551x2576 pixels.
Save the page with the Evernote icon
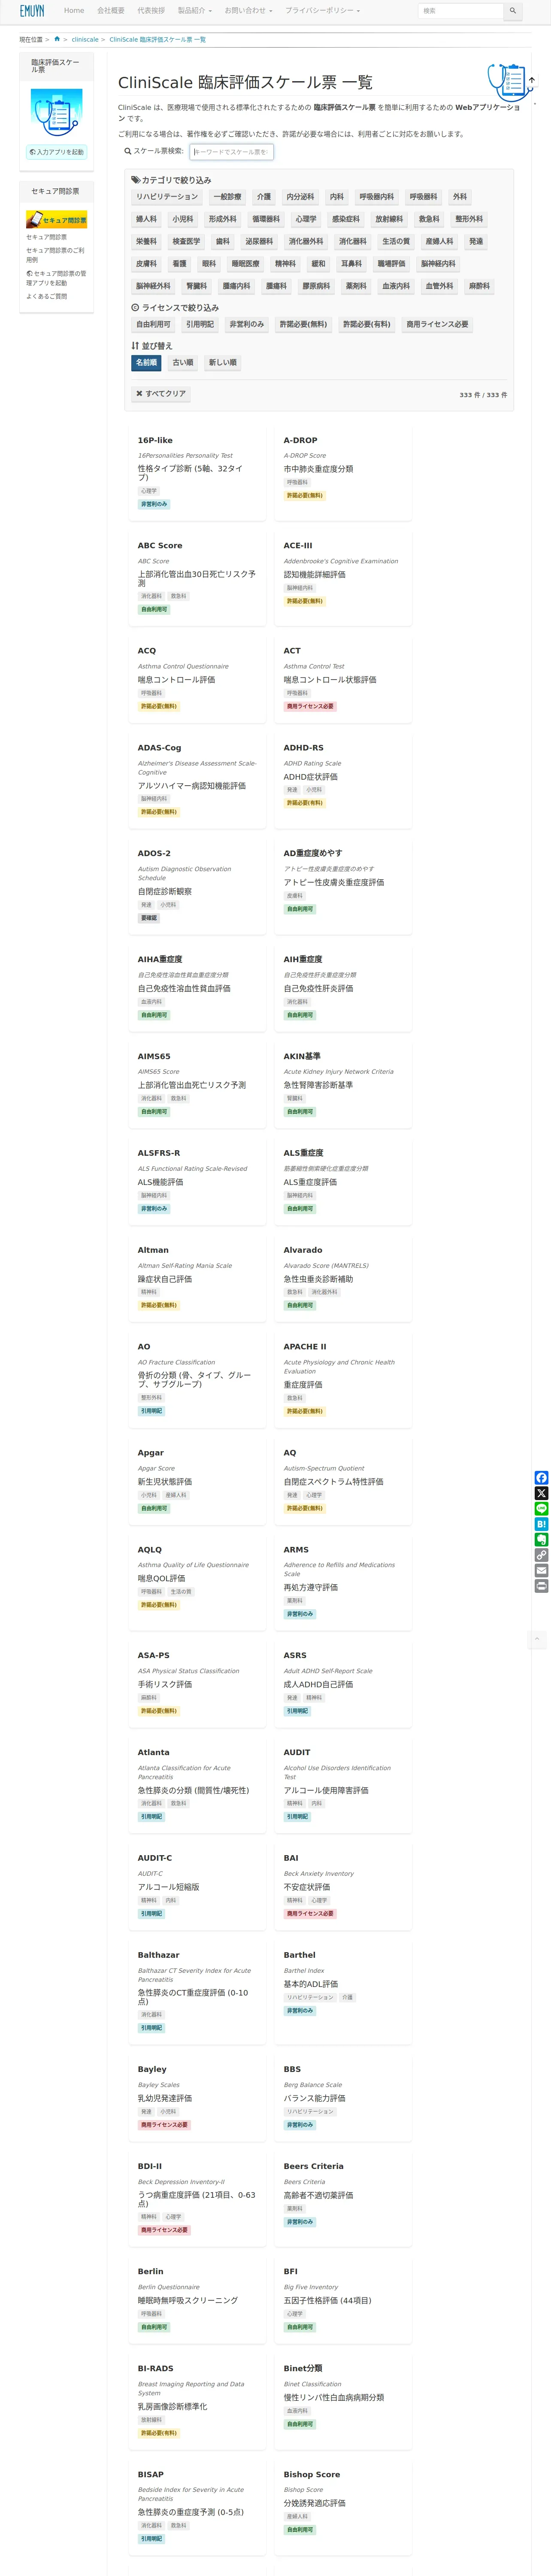pos(541,1540)
